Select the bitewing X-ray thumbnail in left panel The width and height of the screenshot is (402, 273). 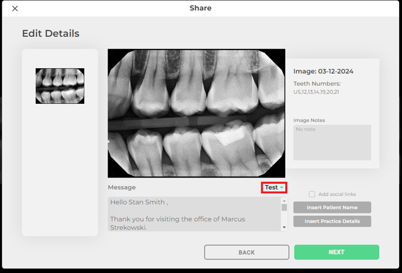pos(60,86)
